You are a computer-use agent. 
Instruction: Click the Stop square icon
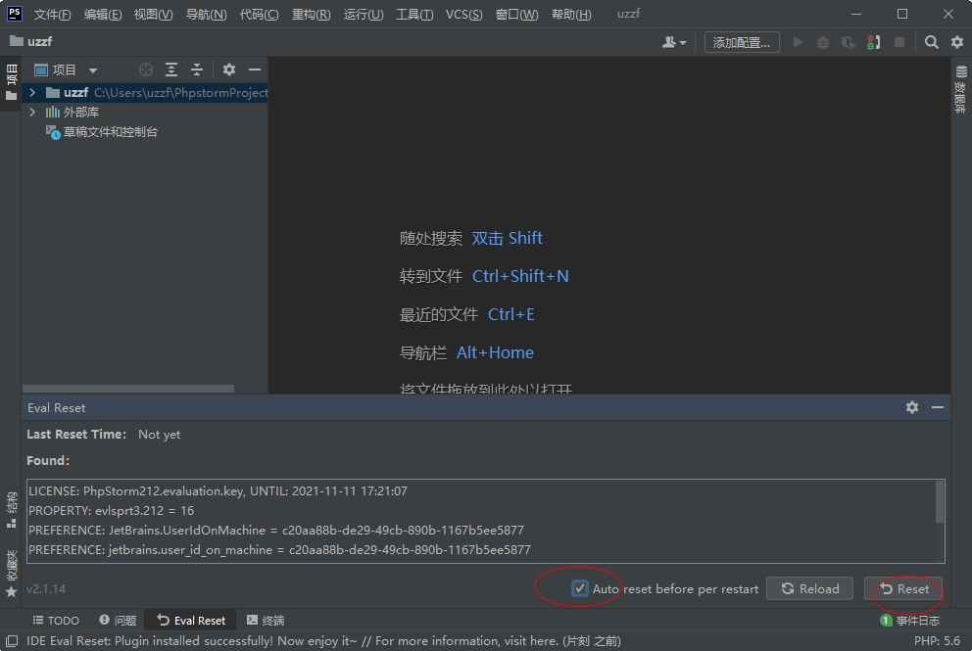(x=899, y=42)
